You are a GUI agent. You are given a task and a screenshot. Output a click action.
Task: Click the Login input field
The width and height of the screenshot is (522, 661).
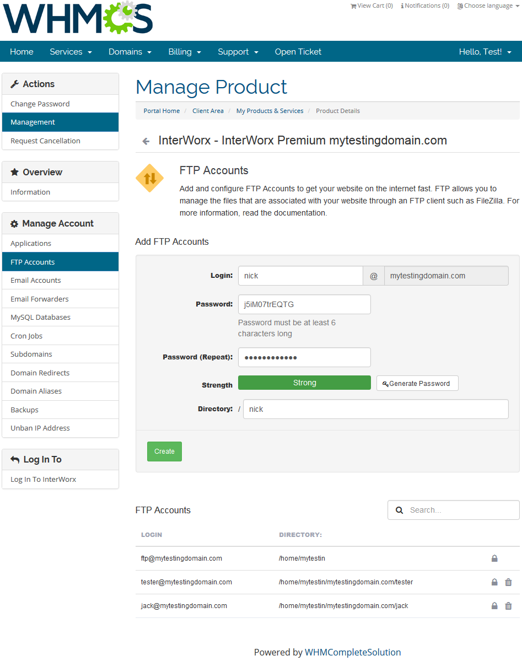[300, 276]
